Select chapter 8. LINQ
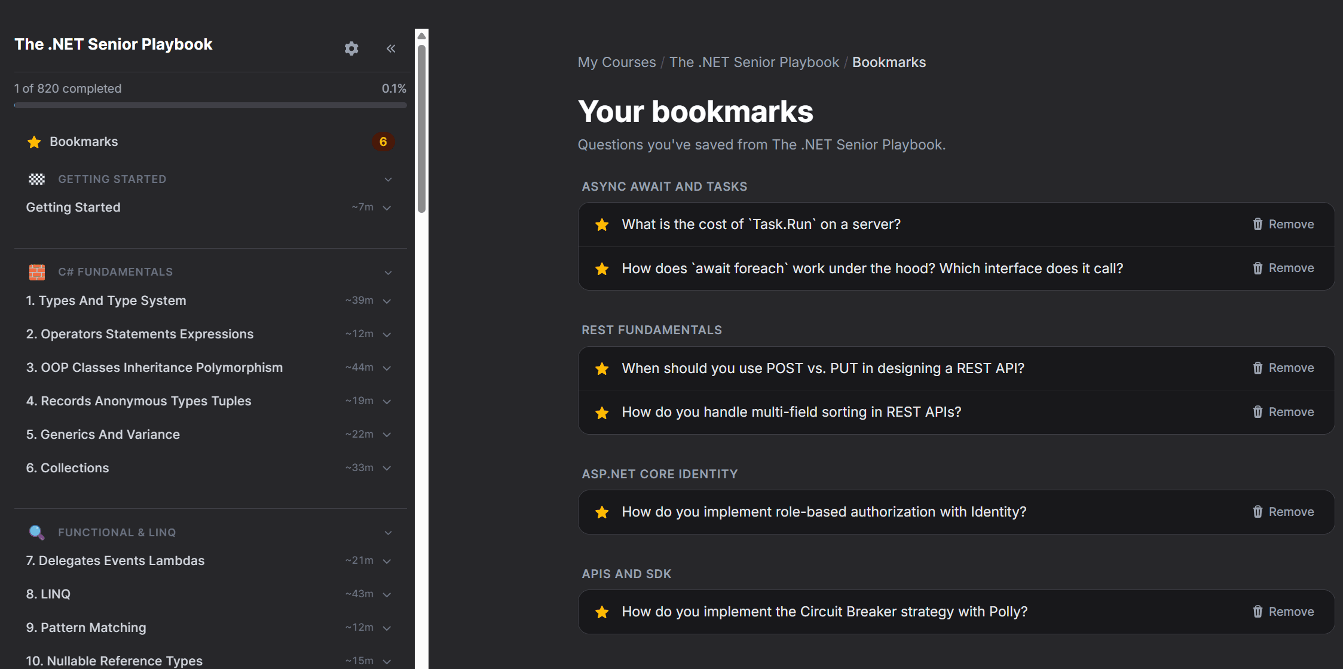 pyautogui.click(x=48, y=594)
